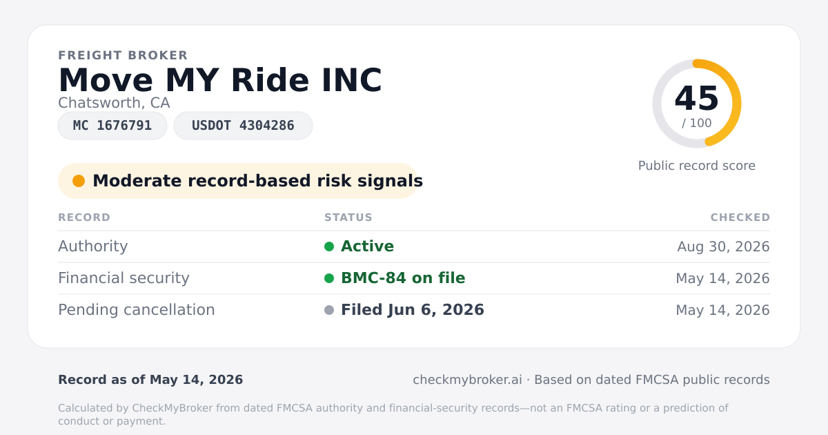Click the Aug 30, 2026 checked date
828x435 pixels.
pos(723,246)
